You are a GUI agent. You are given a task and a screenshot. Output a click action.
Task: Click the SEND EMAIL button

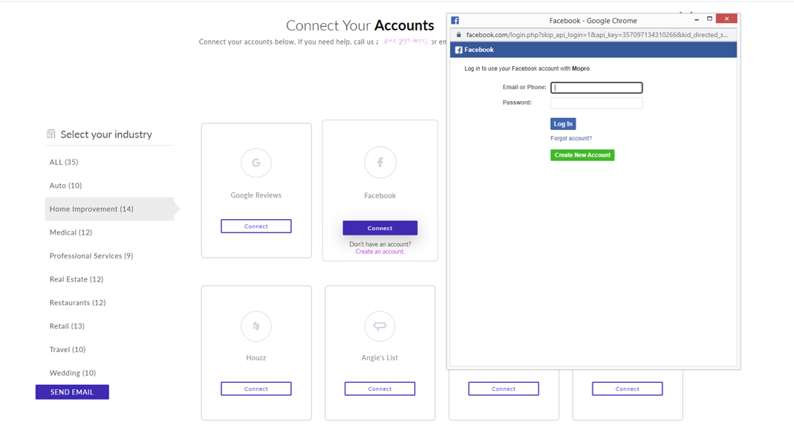point(72,392)
